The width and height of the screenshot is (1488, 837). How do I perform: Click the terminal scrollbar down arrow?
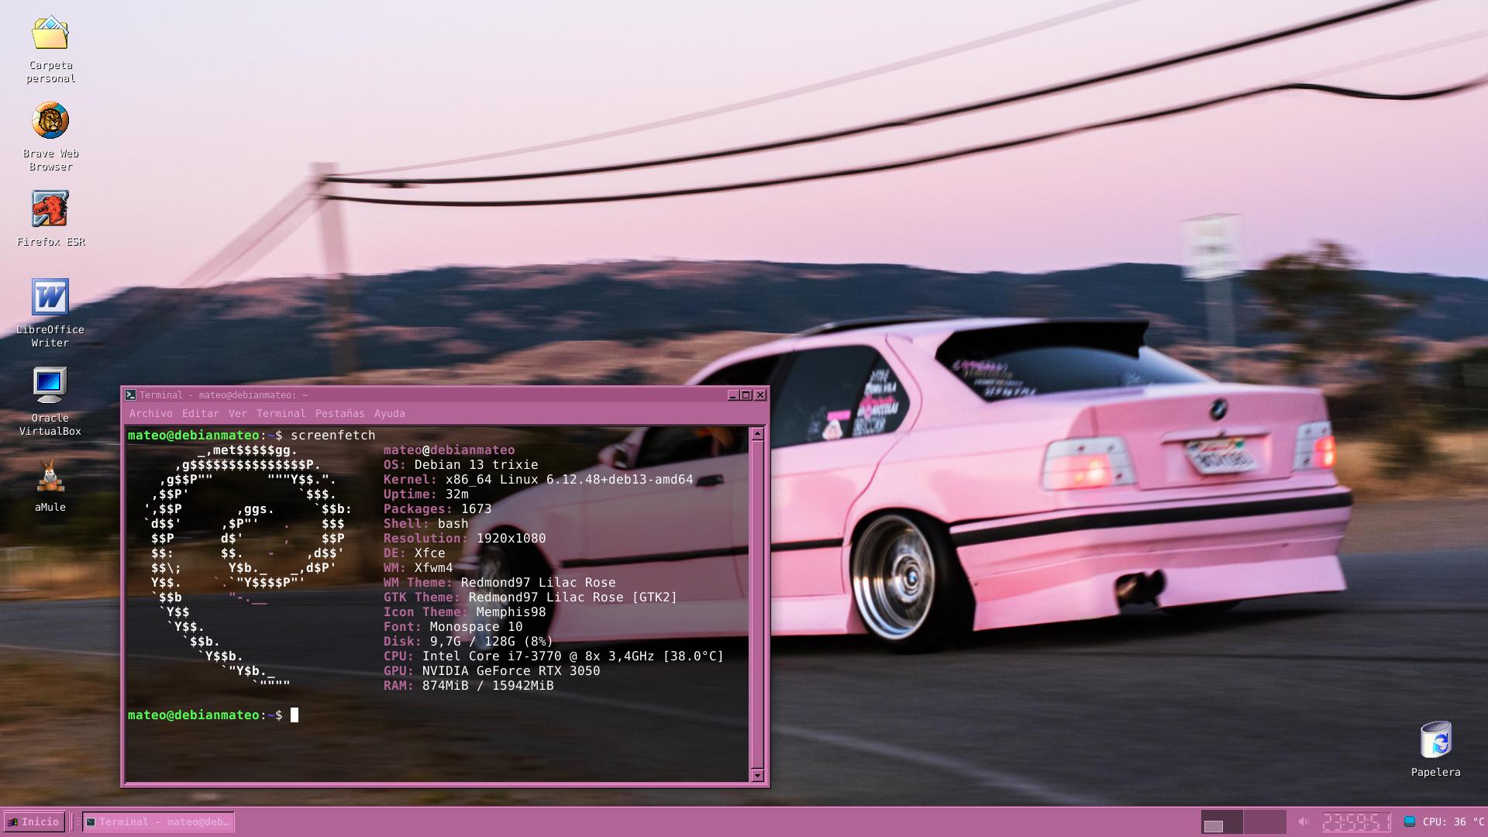pyautogui.click(x=757, y=774)
